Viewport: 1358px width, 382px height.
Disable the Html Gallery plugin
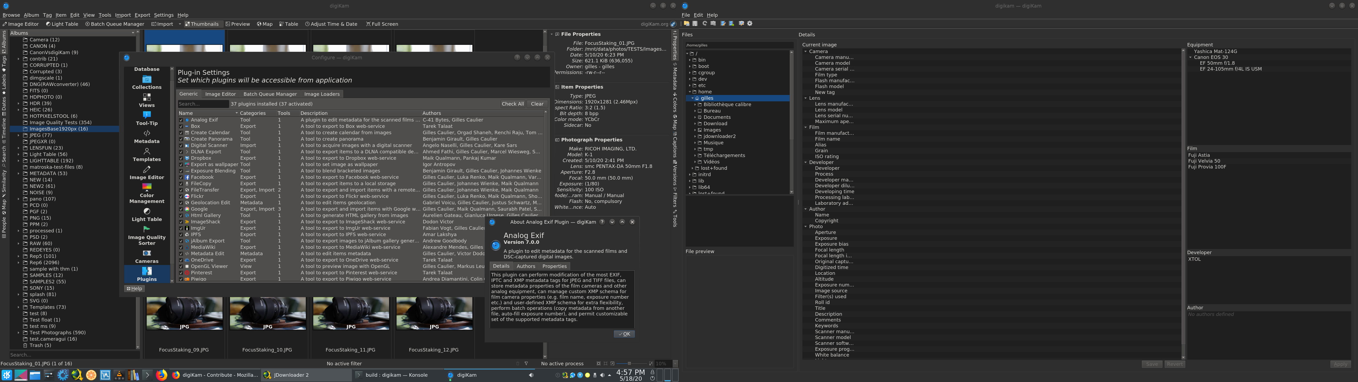click(181, 215)
